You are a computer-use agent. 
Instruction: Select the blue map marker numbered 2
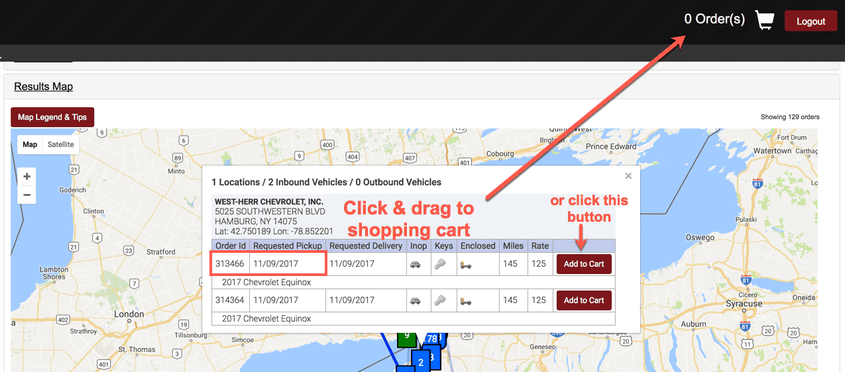[420, 362]
